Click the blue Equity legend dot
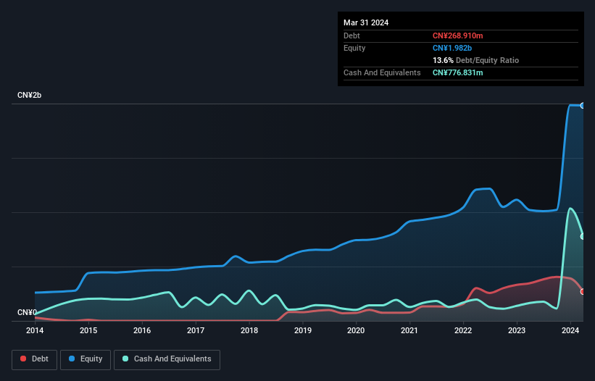This screenshot has height=381, width=595. point(72,359)
